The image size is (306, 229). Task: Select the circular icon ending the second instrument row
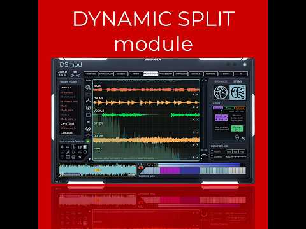click(x=85, y=152)
